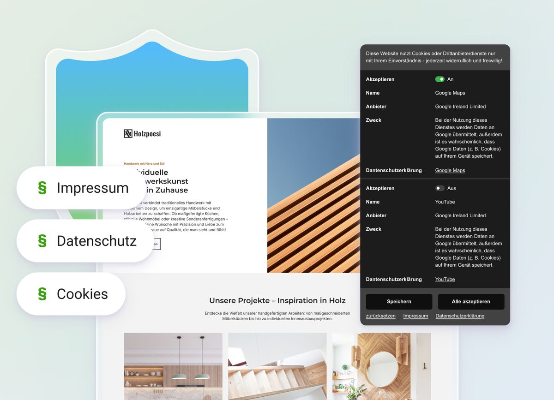Click Alle akzeptieren button
This screenshot has height=400, width=554.
coord(471,302)
